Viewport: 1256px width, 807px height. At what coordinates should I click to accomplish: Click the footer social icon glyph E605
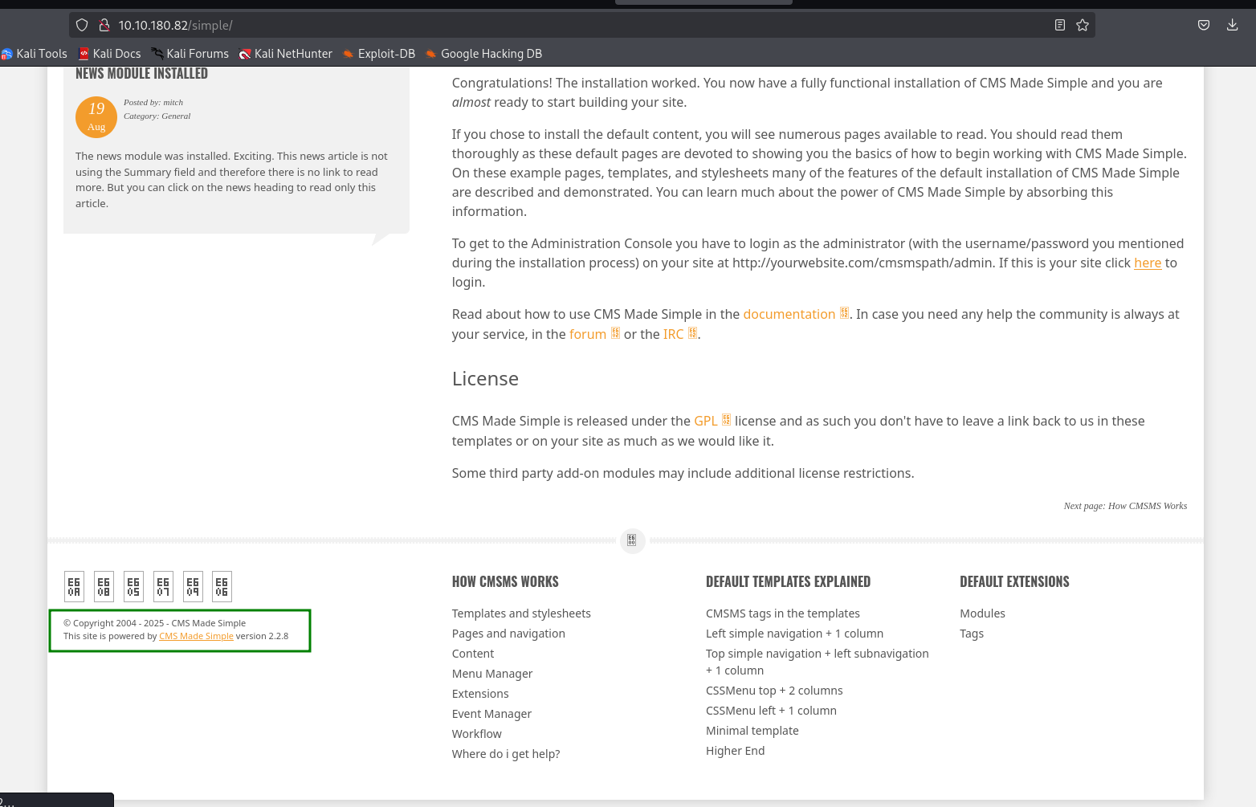(133, 586)
